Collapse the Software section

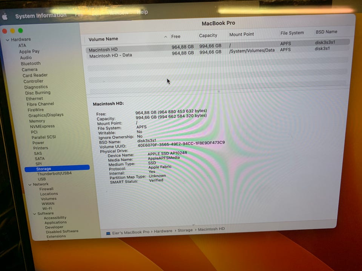click(x=34, y=214)
